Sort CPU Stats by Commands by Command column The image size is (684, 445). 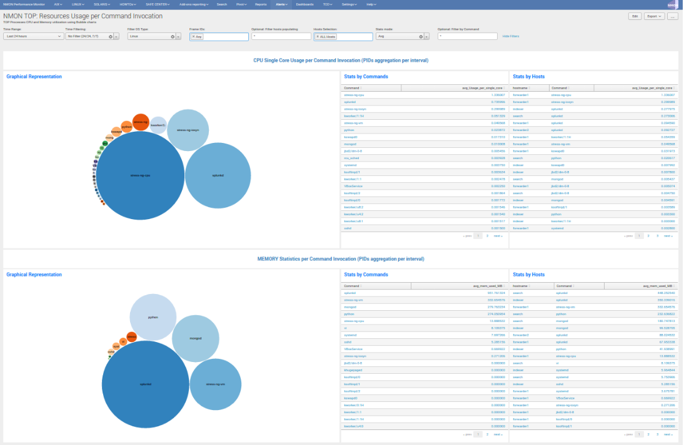(x=351, y=88)
